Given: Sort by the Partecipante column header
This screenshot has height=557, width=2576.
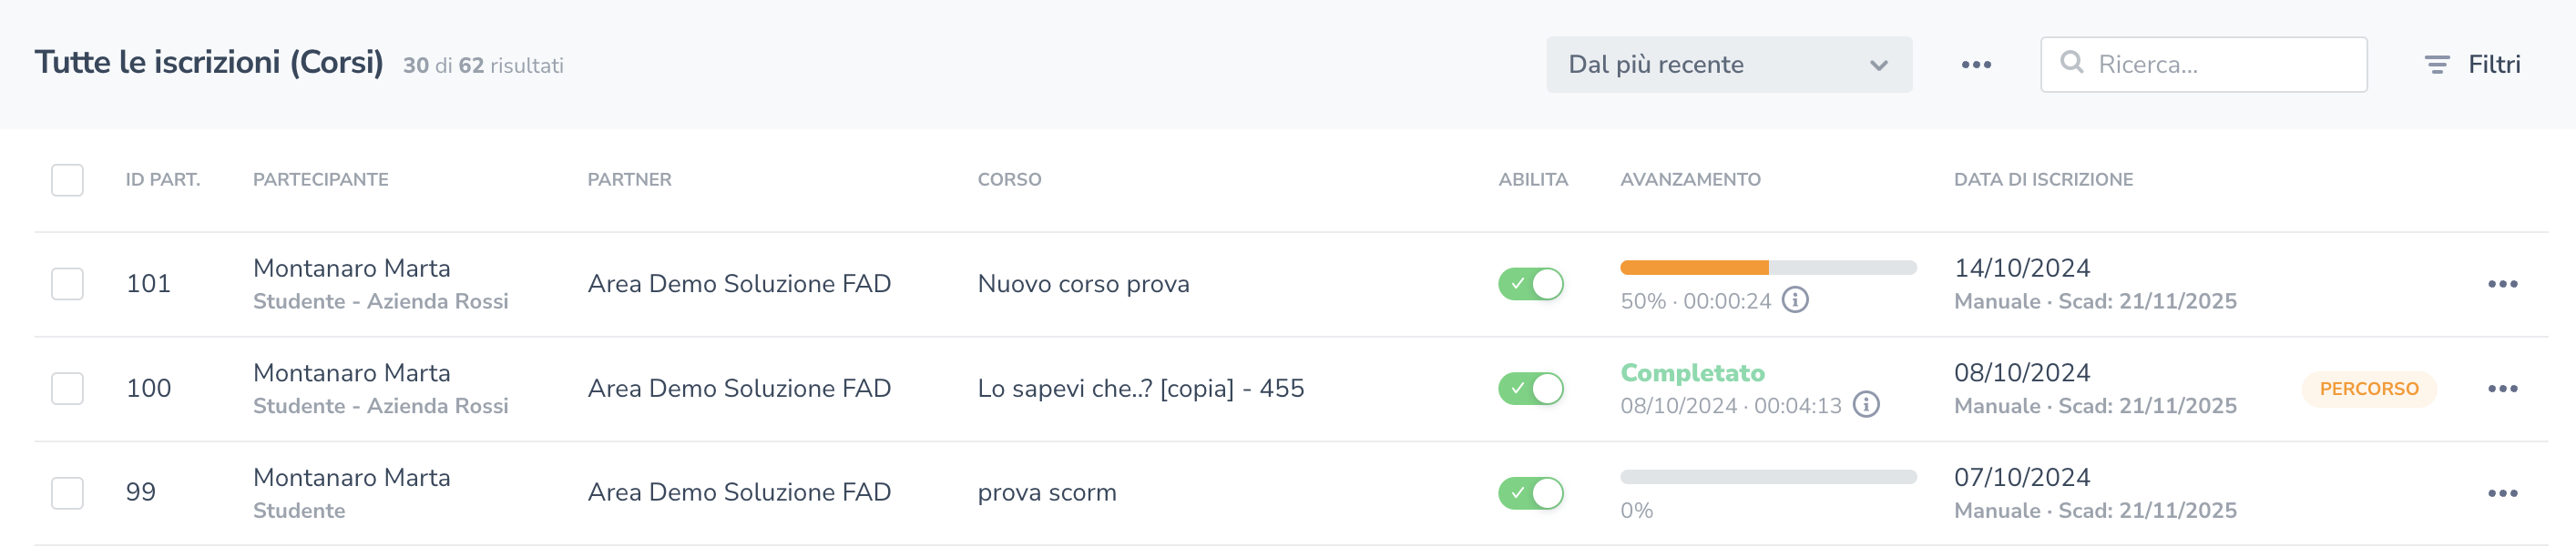Looking at the screenshot, I should pyautogui.click(x=320, y=180).
